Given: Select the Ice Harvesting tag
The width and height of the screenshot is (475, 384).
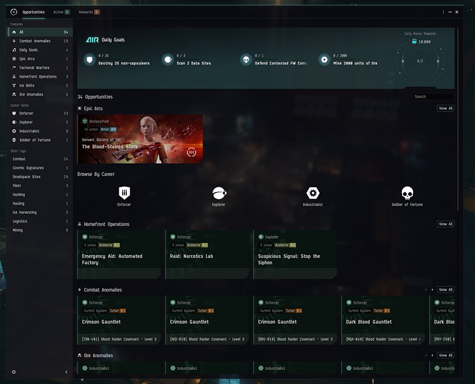Looking at the screenshot, I should [x=41, y=213].
